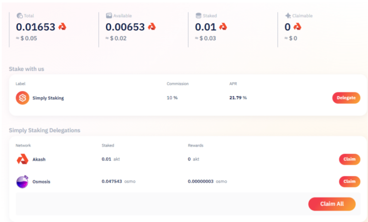Click the Akash network logo in delegations
Viewport: 368px width, 222px height.
[x=23, y=159]
